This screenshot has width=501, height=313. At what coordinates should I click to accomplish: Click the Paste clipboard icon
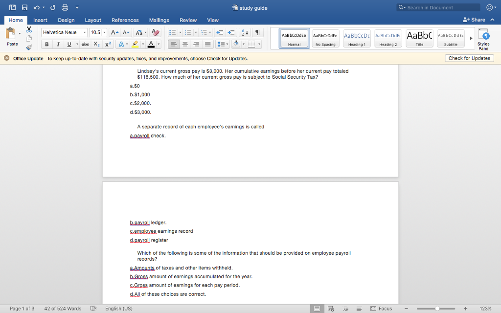point(11,34)
